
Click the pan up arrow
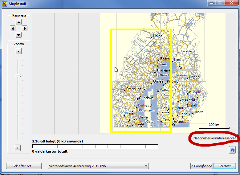point(18,22)
